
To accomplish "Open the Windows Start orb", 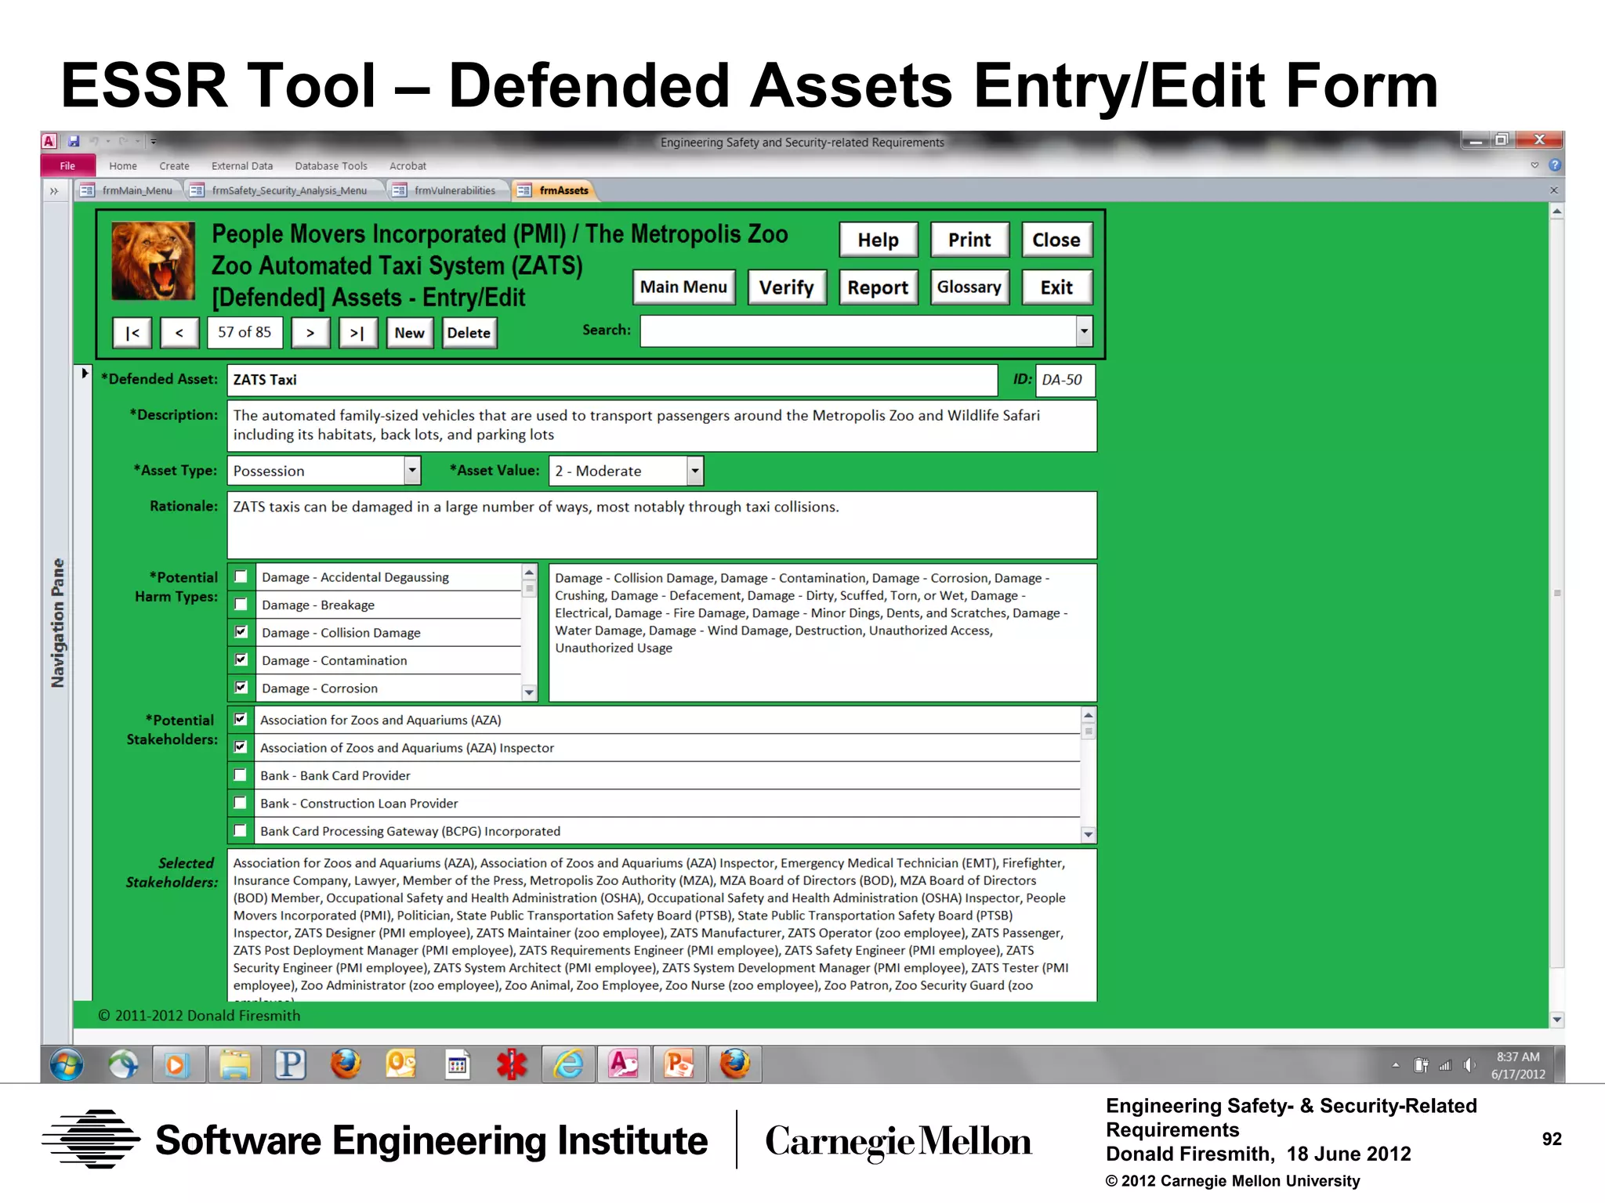I will click(x=67, y=1064).
